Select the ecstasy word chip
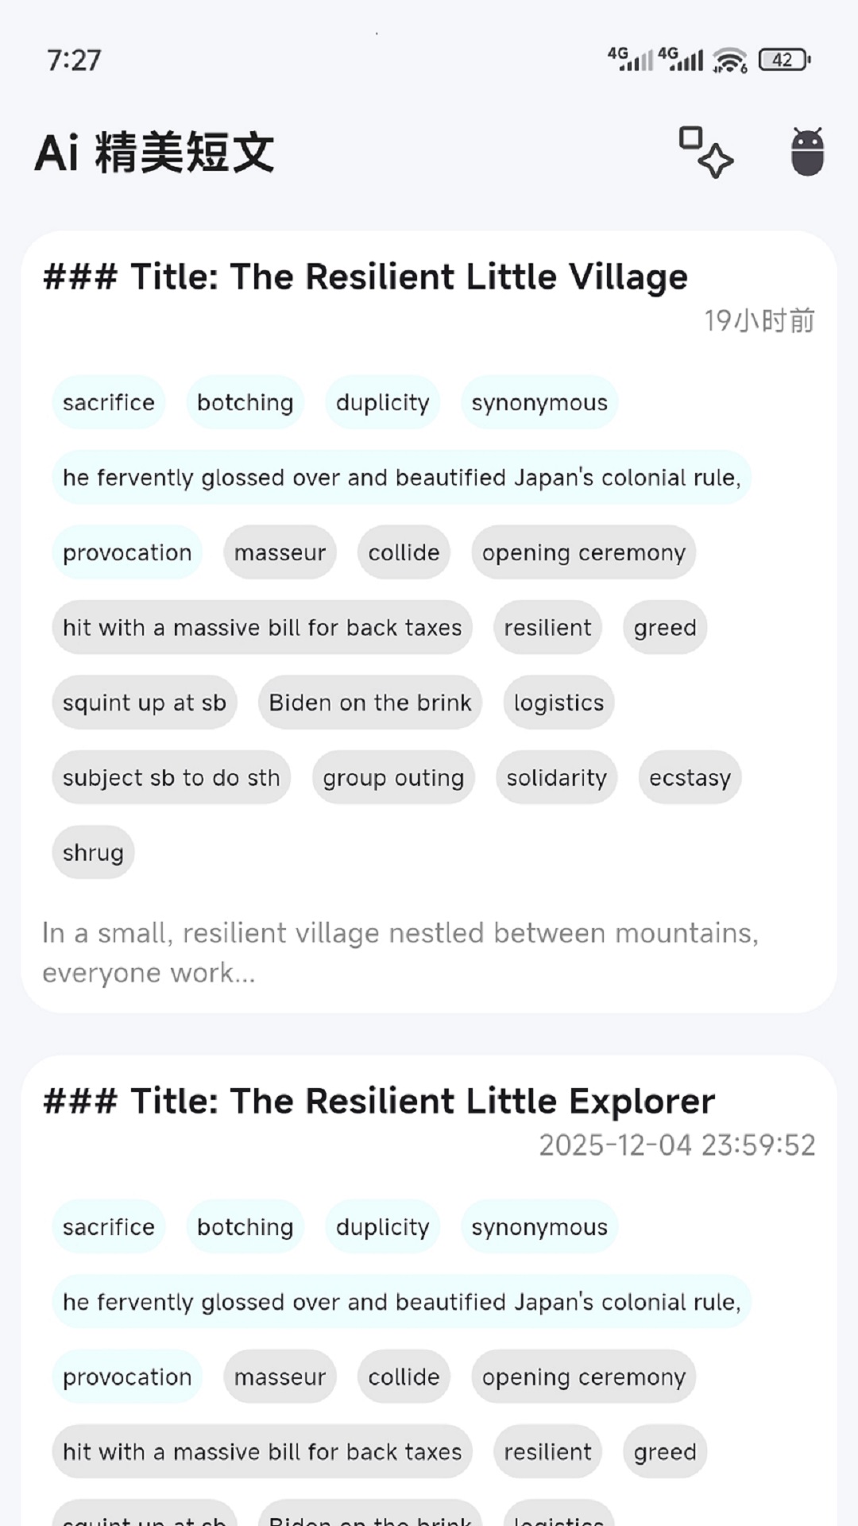This screenshot has width=858, height=1526. tap(690, 778)
